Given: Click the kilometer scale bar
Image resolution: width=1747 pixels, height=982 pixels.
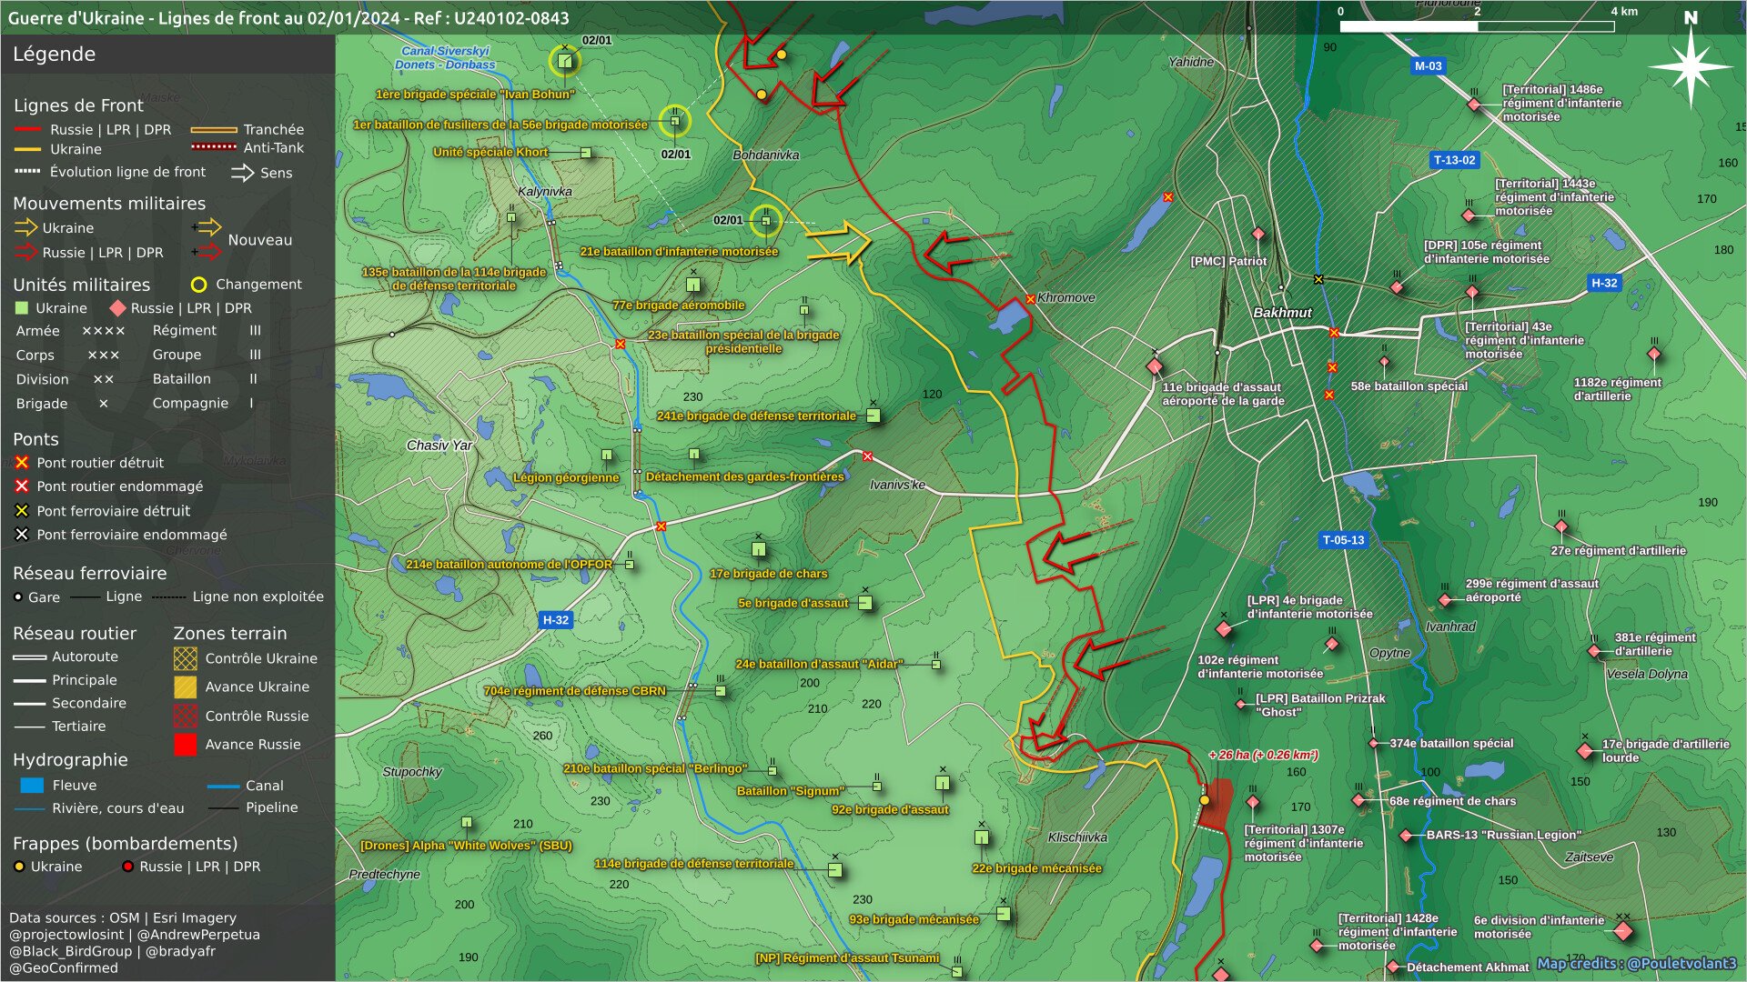Looking at the screenshot, I should point(1477,26).
